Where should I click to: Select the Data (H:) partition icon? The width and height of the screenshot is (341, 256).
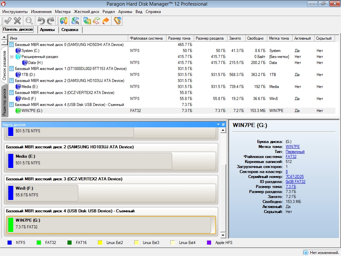25,63
